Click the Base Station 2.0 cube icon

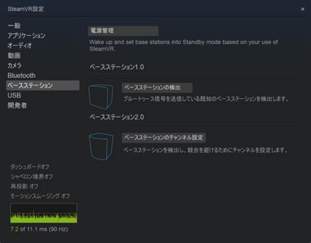(x=101, y=146)
